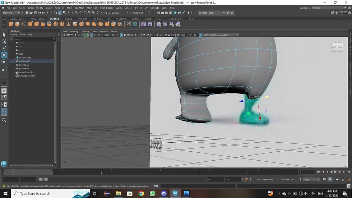Click BACK face of the view cube
The width and height of the screenshot is (352, 198).
tap(340, 47)
